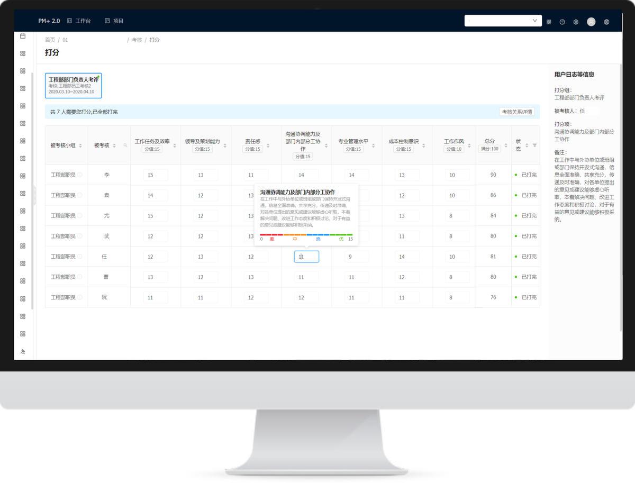Sort by 沟通协调能力及部门内部分工协作 column

[326, 145]
